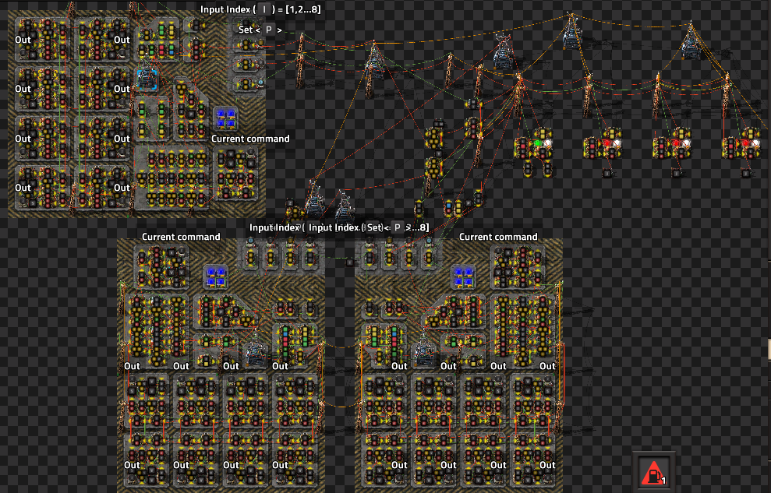Click 'Current command' label of bottom-right circuit
This screenshot has height=493, width=771.
[x=498, y=237]
